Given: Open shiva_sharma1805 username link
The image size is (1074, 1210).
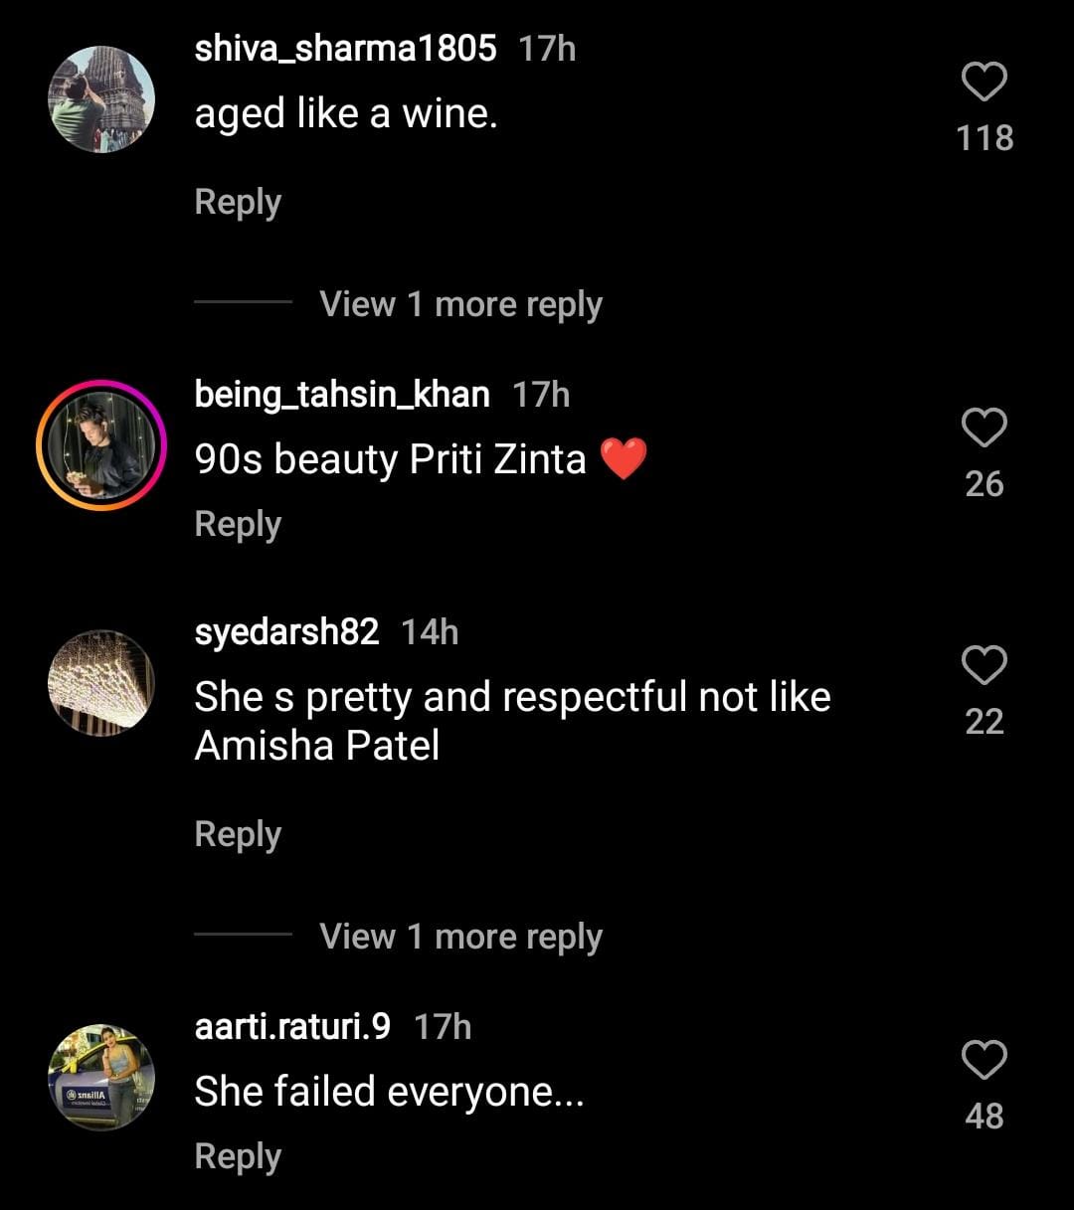Looking at the screenshot, I should pos(345,48).
